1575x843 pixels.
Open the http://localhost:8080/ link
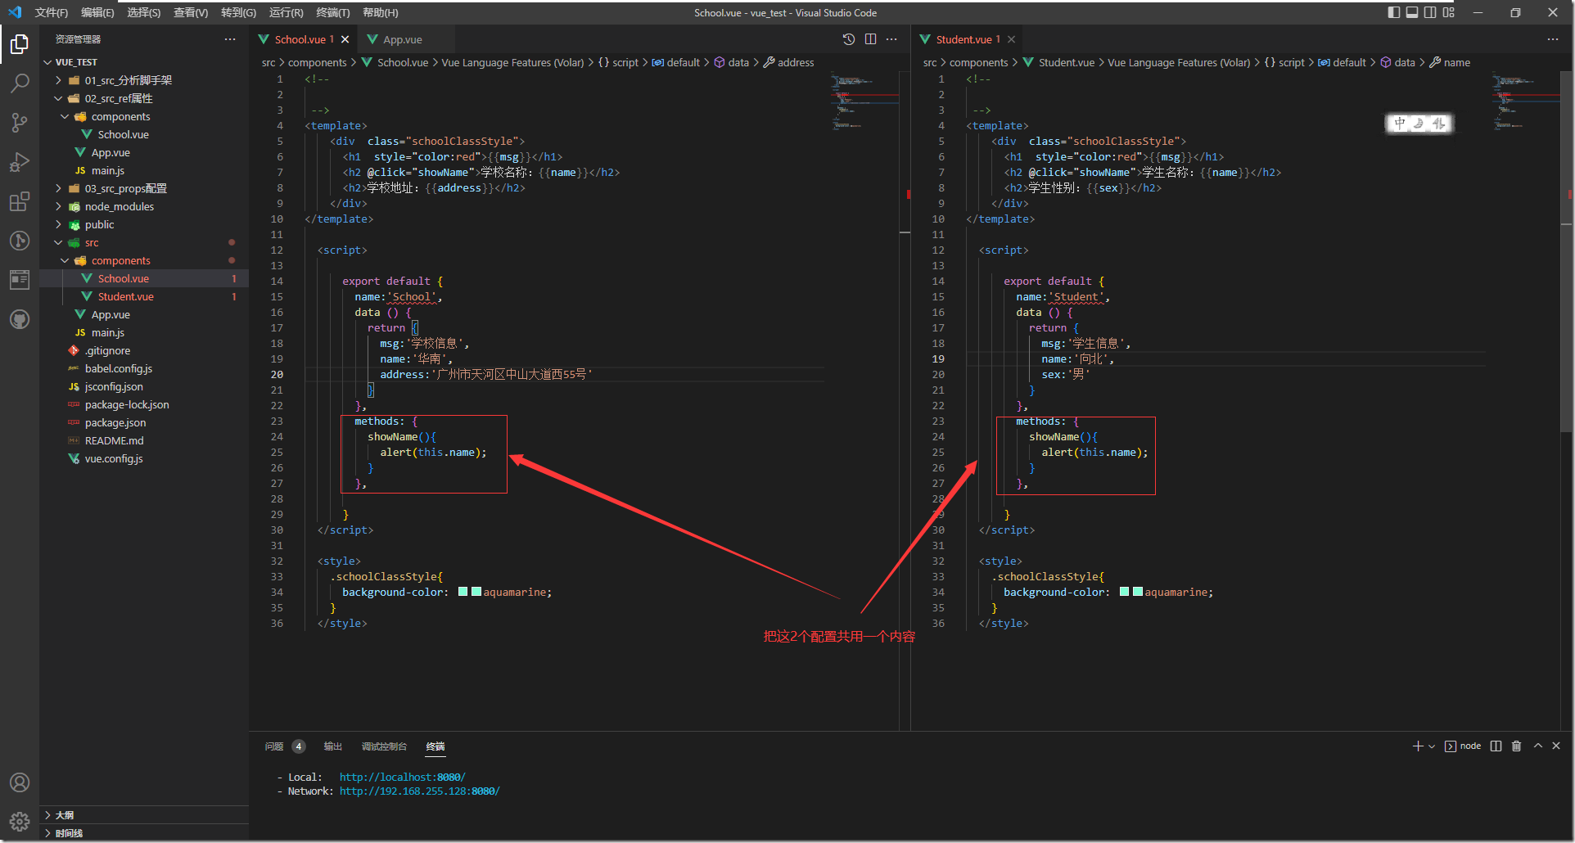point(403,777)
